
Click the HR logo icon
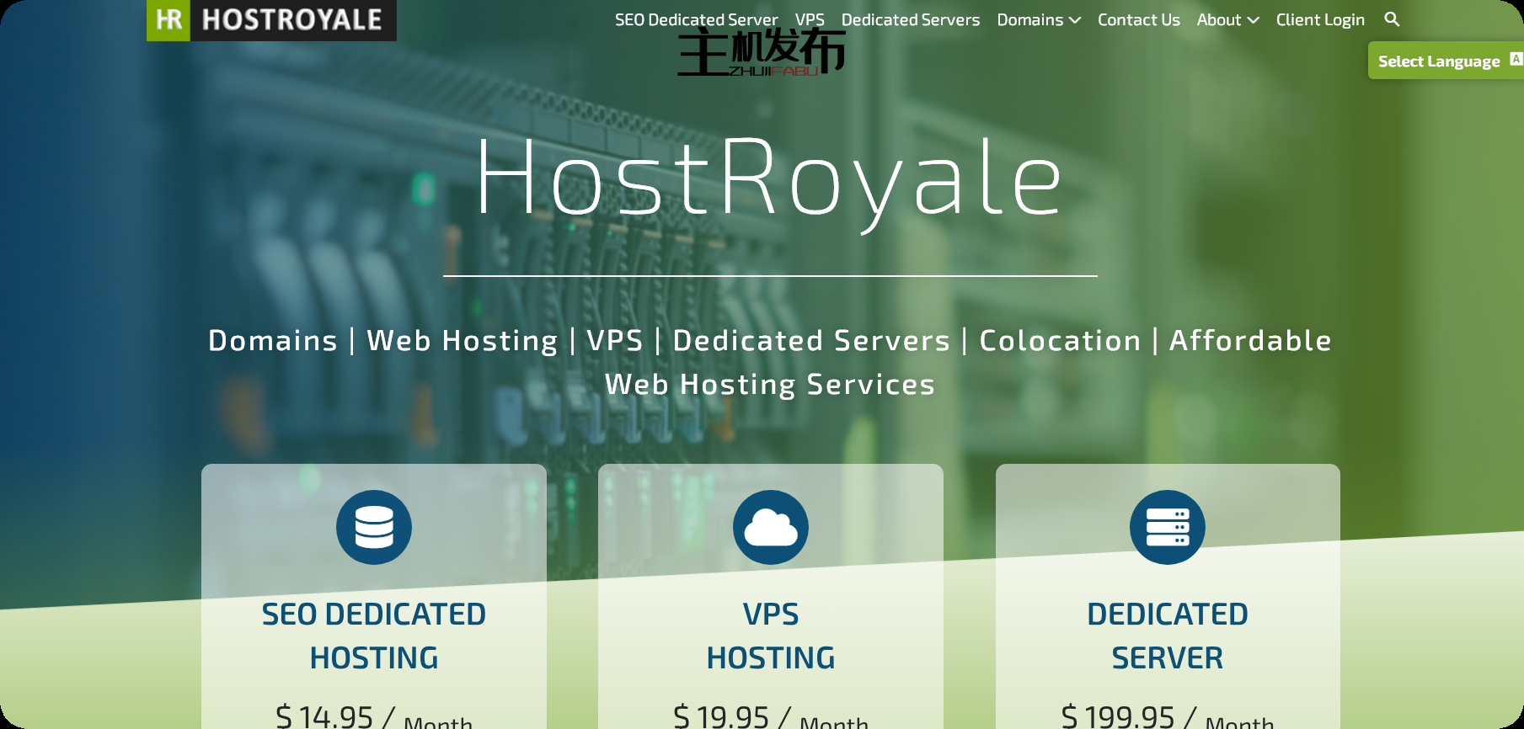(168, 19)
